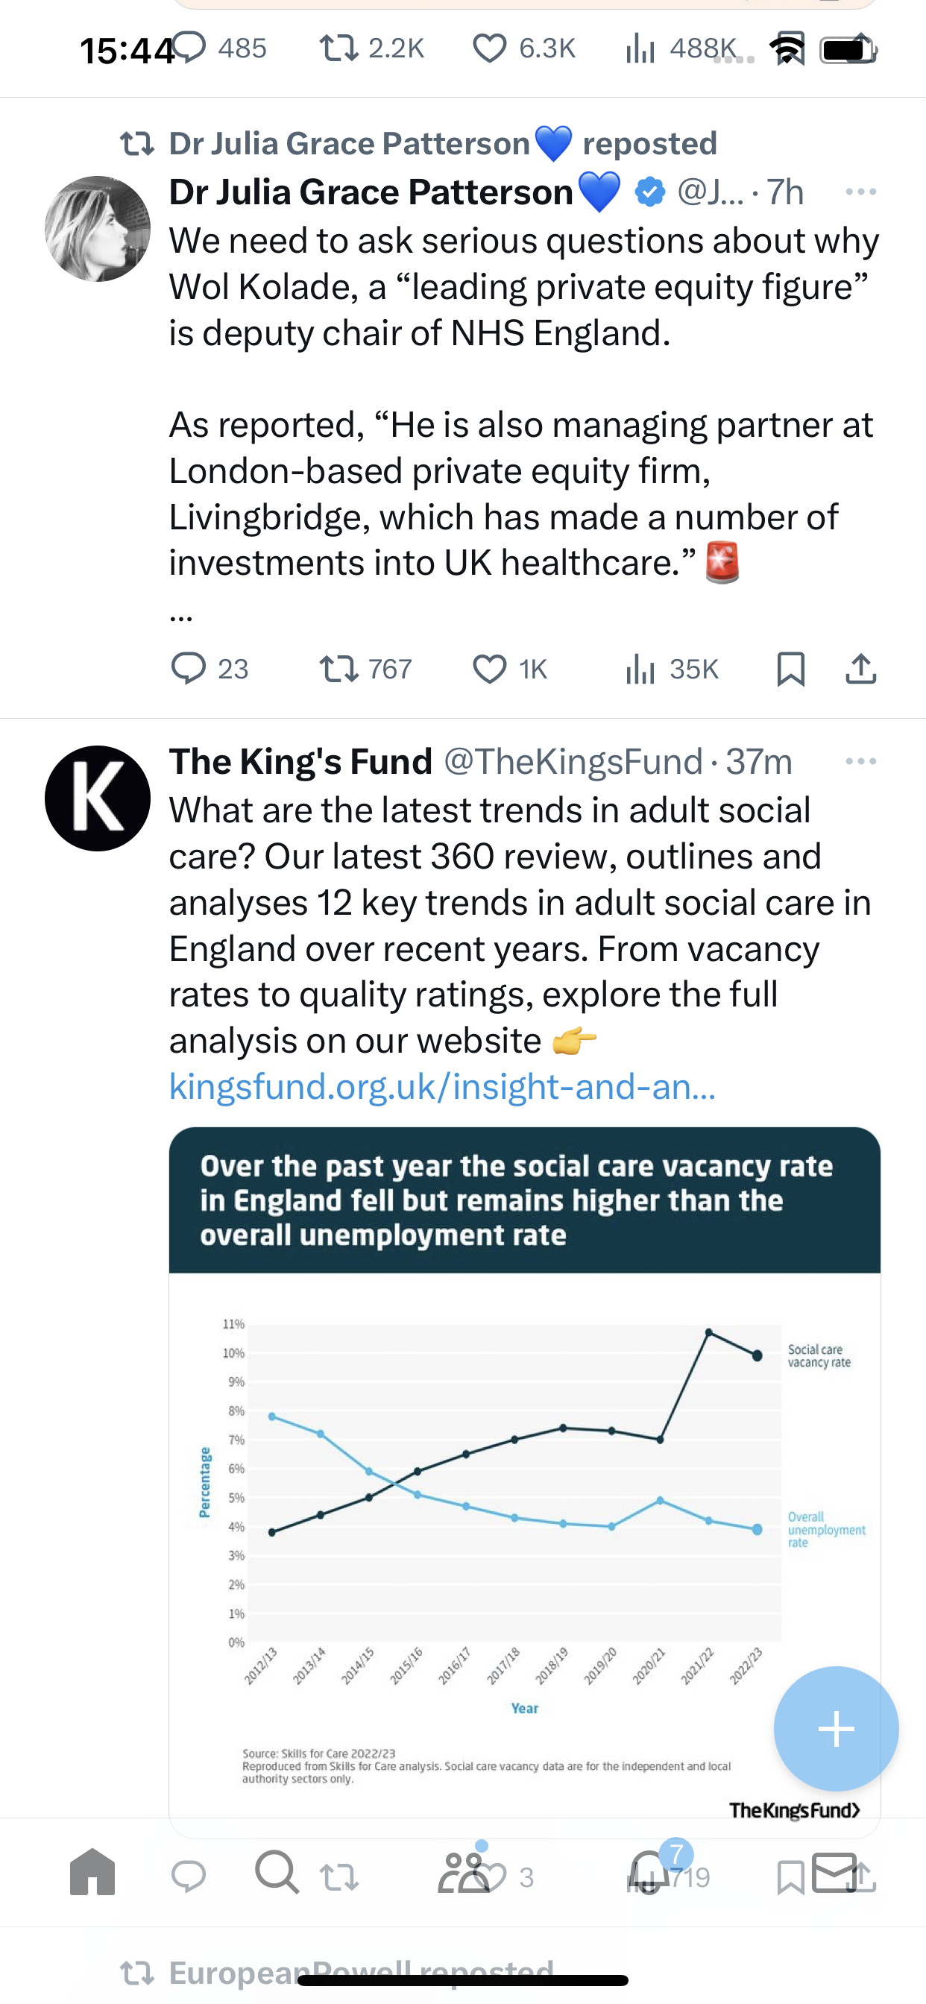Open more options for The King's Fund post

coord(860,761)
